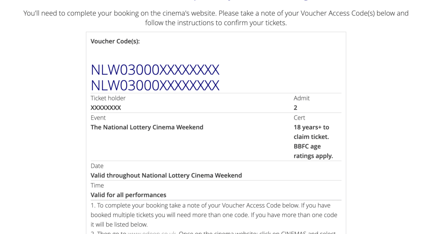Click the Ticket holder label
This screenshot has height=234, width=430.
coord(108,98)
